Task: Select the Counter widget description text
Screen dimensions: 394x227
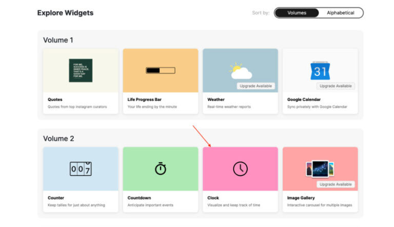Action: (x=76, y=205)
